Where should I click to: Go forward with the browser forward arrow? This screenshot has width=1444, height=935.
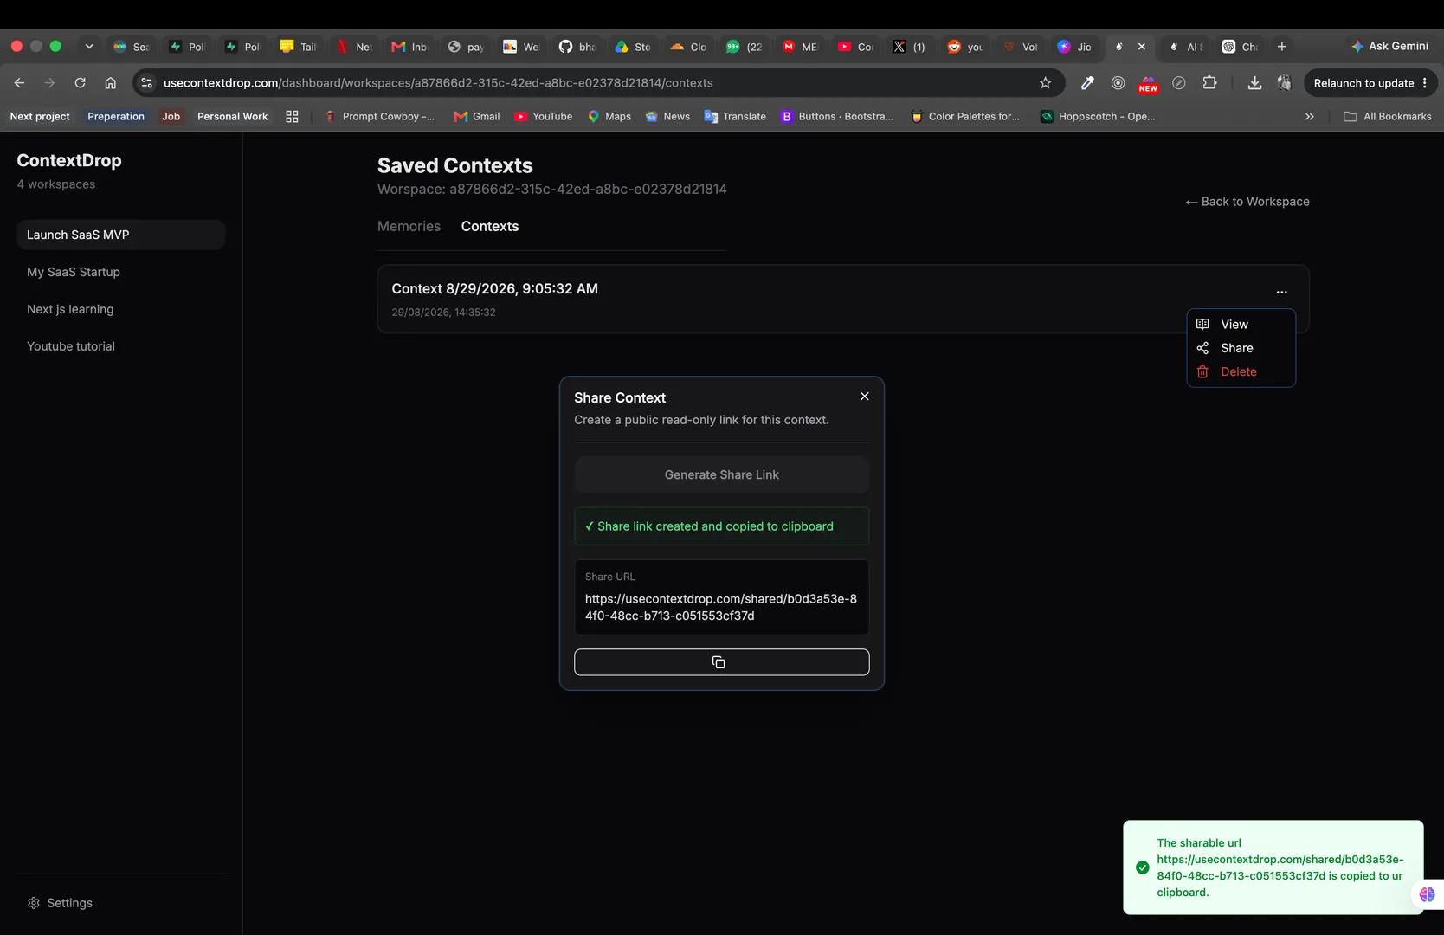pos(49,83)
